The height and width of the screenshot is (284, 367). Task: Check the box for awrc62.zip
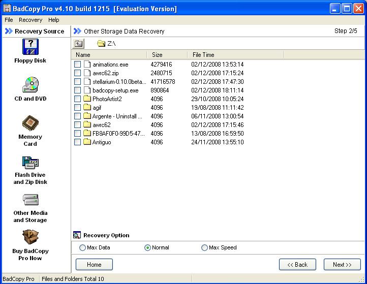(x=77, y=73)
